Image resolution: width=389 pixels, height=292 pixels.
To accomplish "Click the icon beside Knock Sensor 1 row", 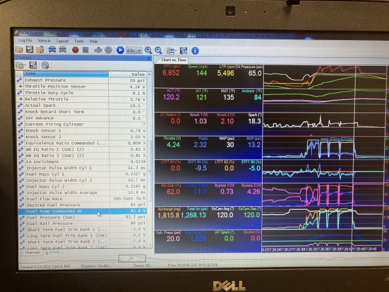I will (20, 131).
